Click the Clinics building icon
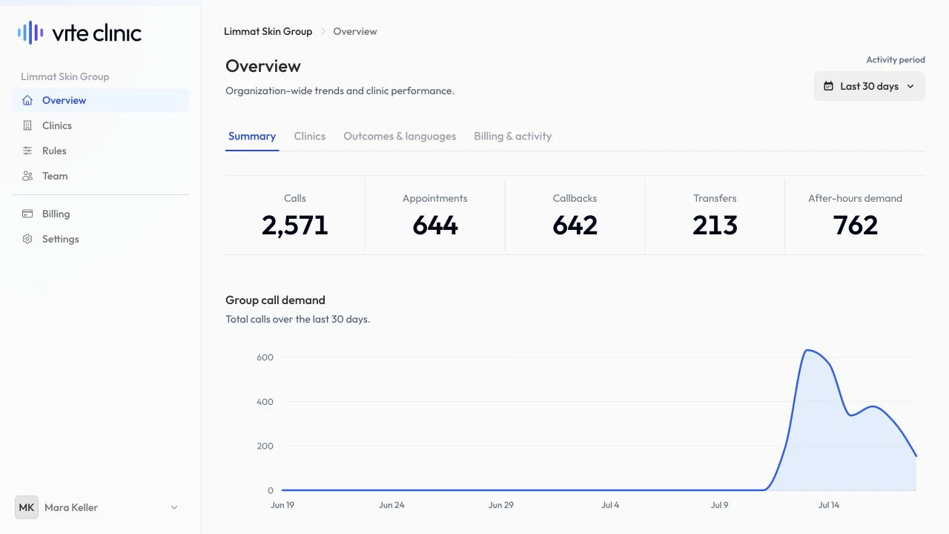Screen dimensions: 949x534 [27, 125]
